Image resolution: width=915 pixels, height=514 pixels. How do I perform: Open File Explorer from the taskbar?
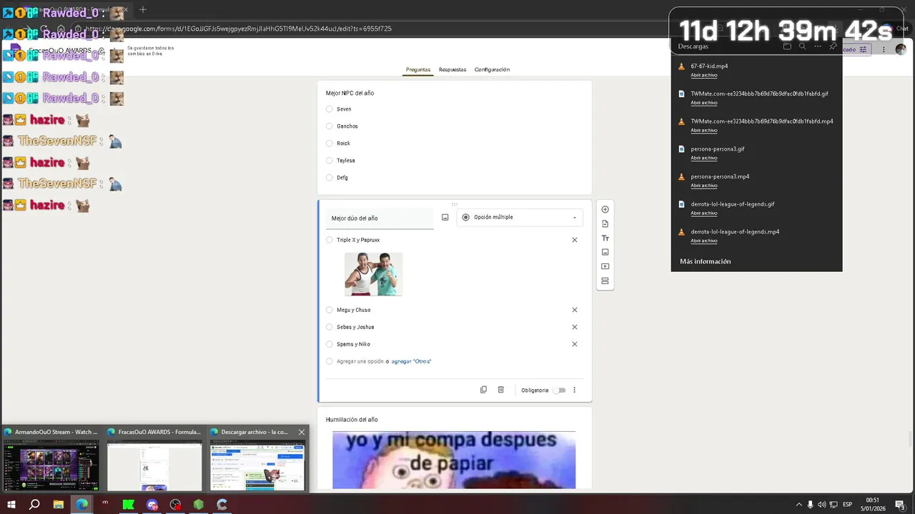coord(59,505)
